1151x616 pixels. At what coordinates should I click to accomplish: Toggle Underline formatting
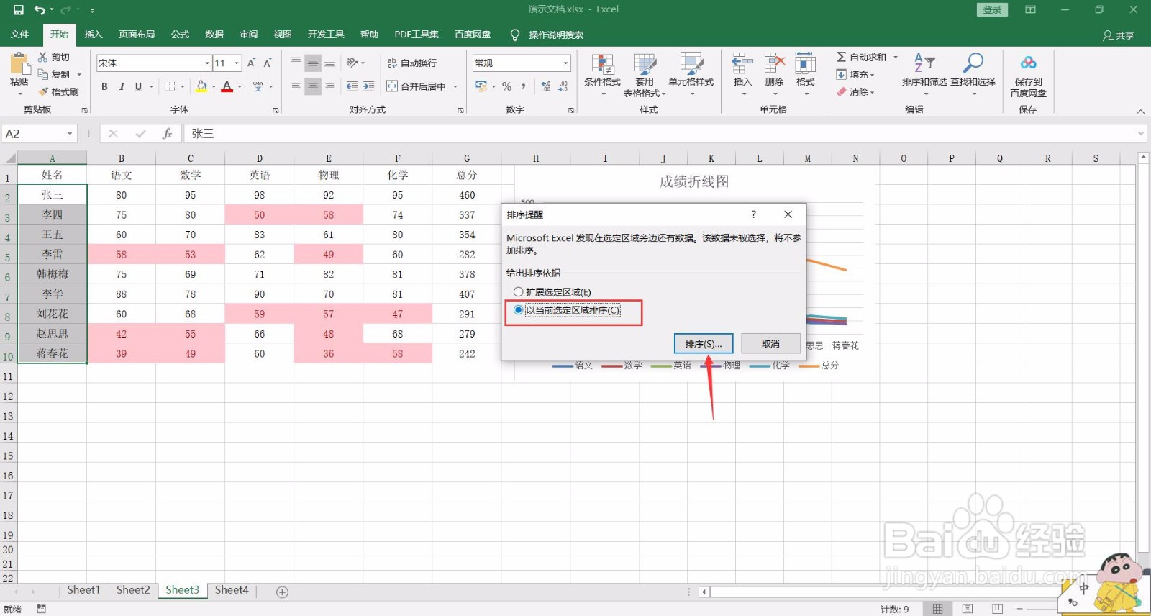tap(138, 86)
